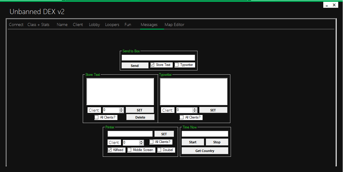This screenshot has width=343, height=172.
Task: Increase Store Text Client number with up arrow
Action: [121, 109]
